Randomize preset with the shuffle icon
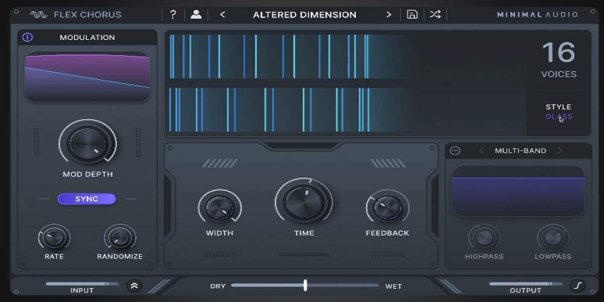 click(435, 14)
